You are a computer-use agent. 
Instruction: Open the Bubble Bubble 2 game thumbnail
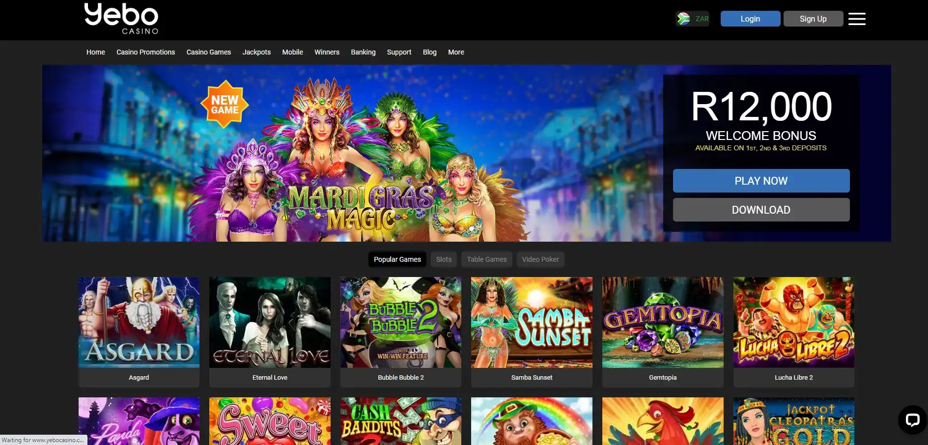(401, 322)
